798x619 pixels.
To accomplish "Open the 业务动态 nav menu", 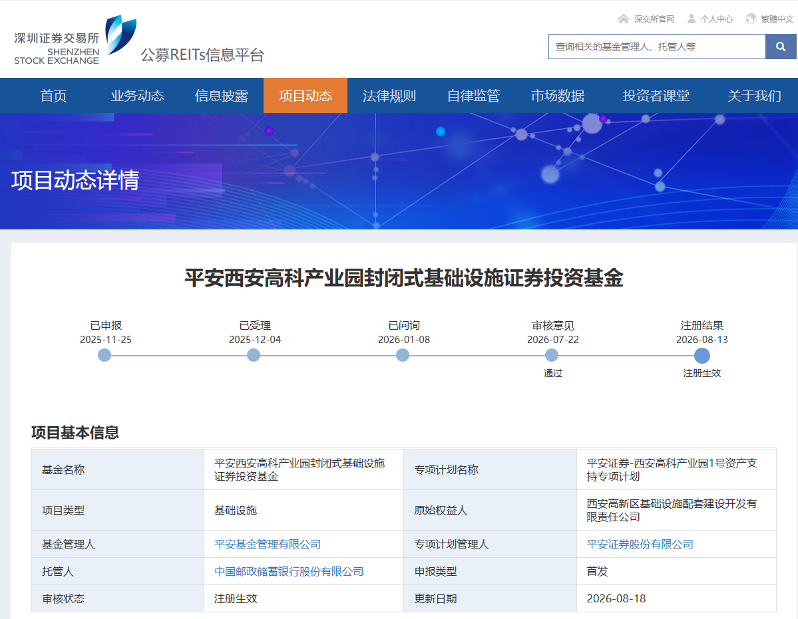I will pyautogui.click(x=137, y=96).
